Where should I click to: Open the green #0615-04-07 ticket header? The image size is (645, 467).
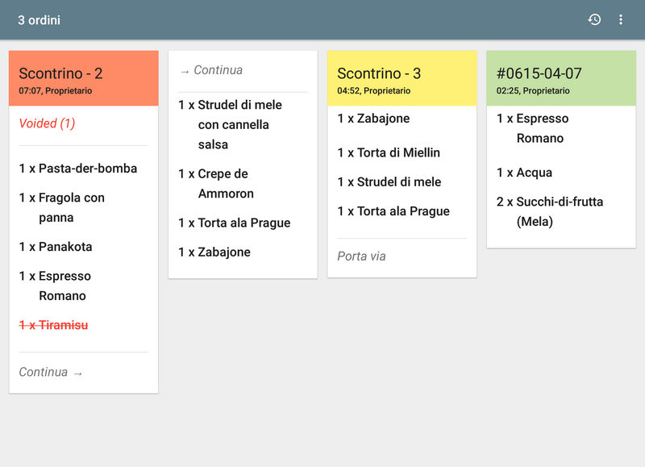click(561, 78)
